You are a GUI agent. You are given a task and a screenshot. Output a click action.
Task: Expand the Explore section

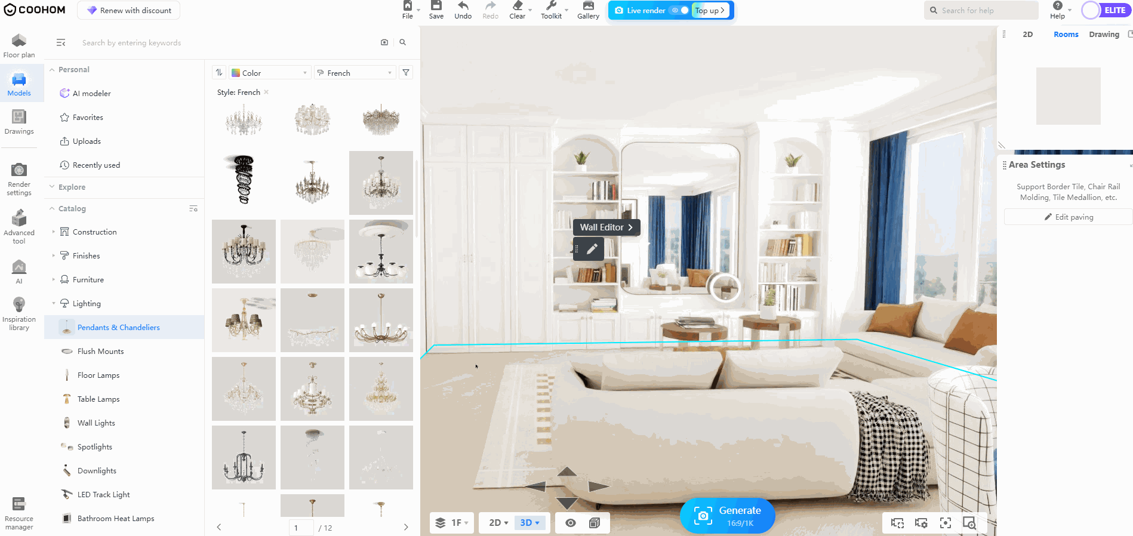[52, 187]
